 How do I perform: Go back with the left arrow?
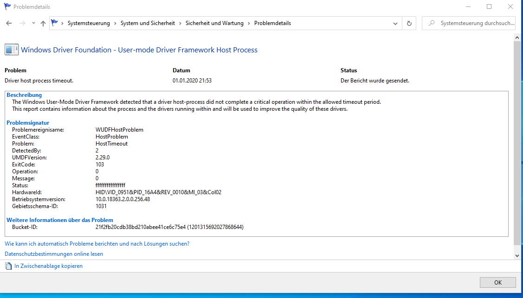click(x=9, y=23)
